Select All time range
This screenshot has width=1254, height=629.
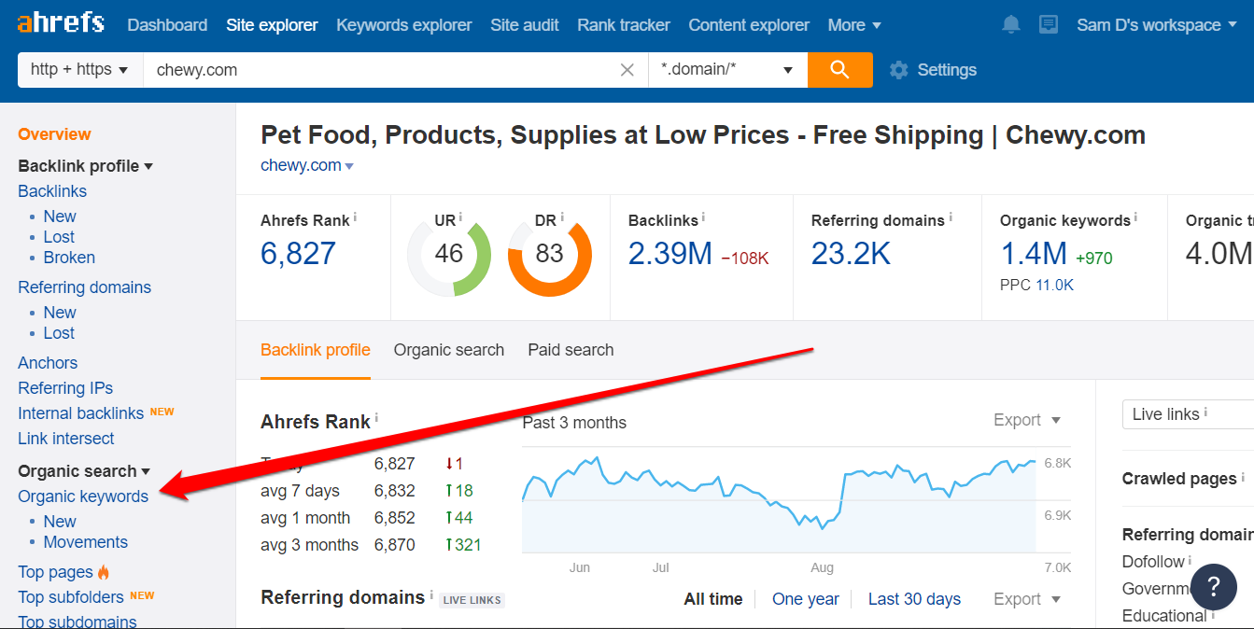(713, 599)
